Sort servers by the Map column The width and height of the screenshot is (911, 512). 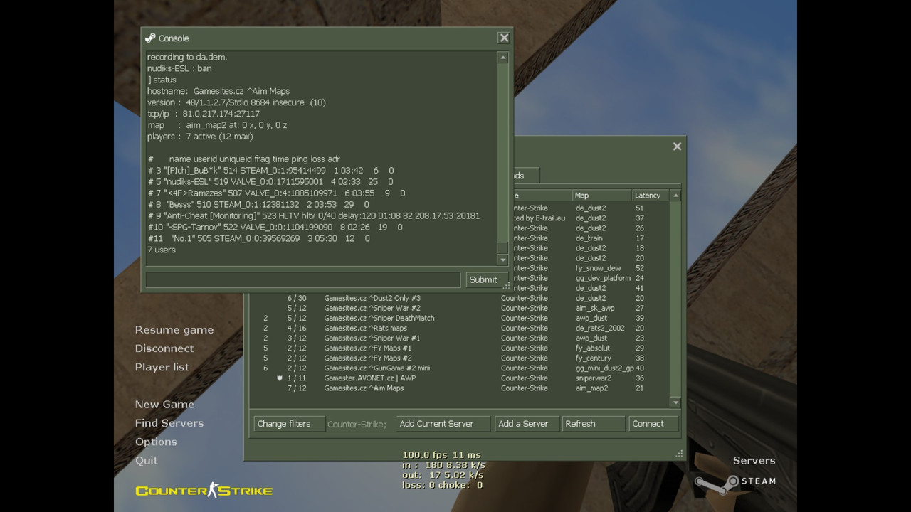click(x=602, y=196)
